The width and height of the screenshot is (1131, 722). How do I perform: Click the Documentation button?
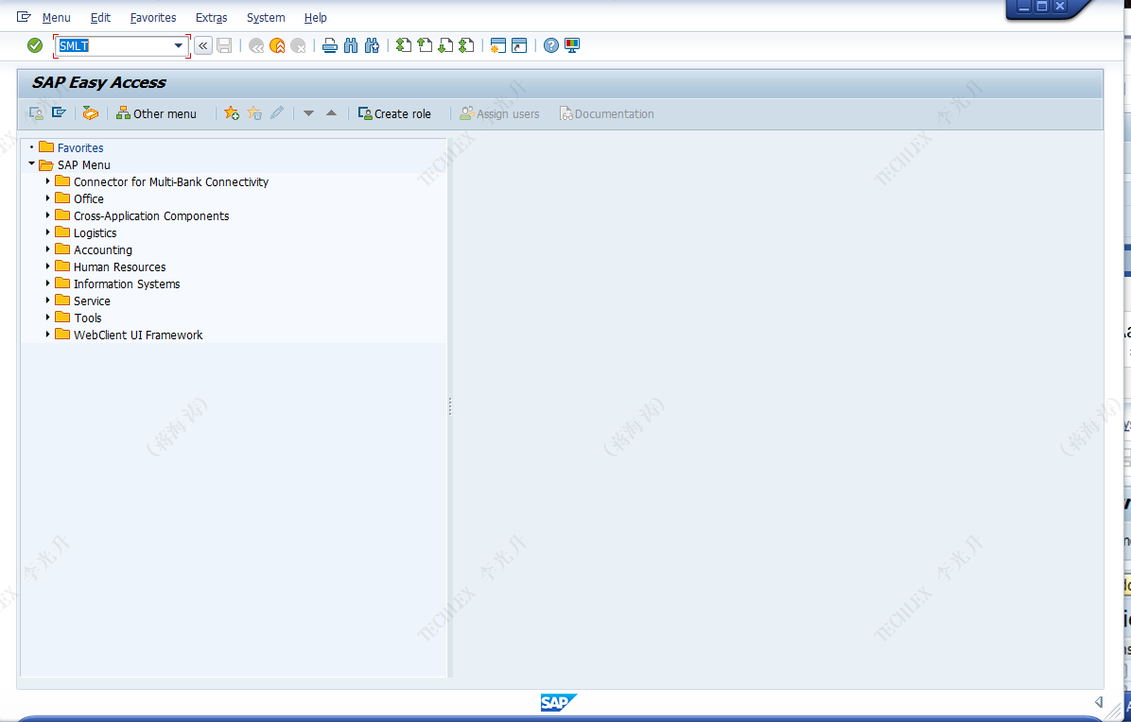click(x=607, y=113)
